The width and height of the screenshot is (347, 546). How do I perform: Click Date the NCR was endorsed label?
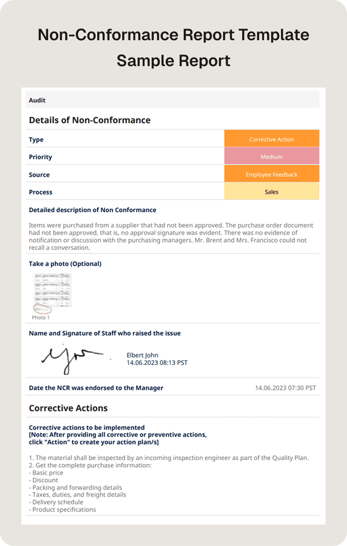coord(96,388)
